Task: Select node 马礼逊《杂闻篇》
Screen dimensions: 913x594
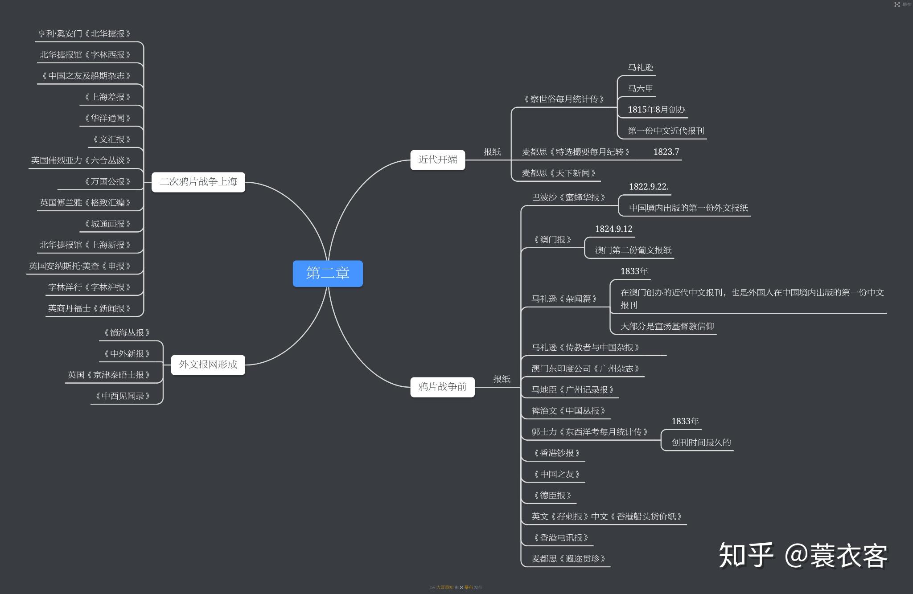Action: pyautogui.click(x=565, y=299)
